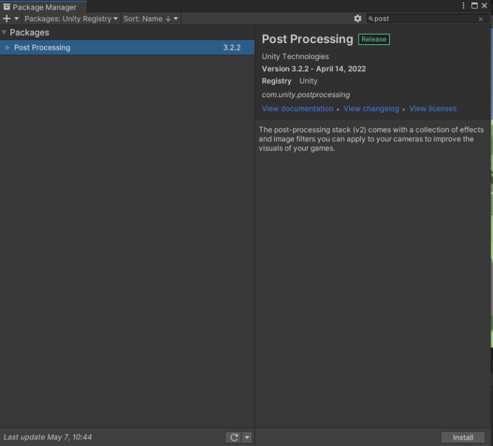Open the View documentation link
This screenshot has height=446, width=493.
297,109
